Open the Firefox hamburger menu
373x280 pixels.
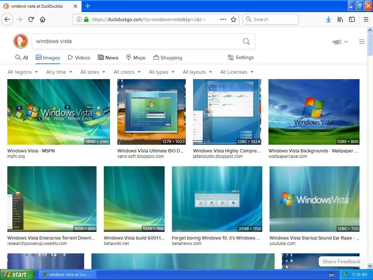point(366,19)
